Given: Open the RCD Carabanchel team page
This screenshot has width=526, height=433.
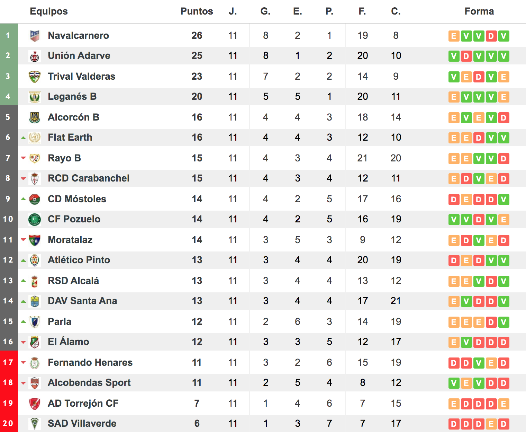Looking at the screenshot, I should pos(89,178).
